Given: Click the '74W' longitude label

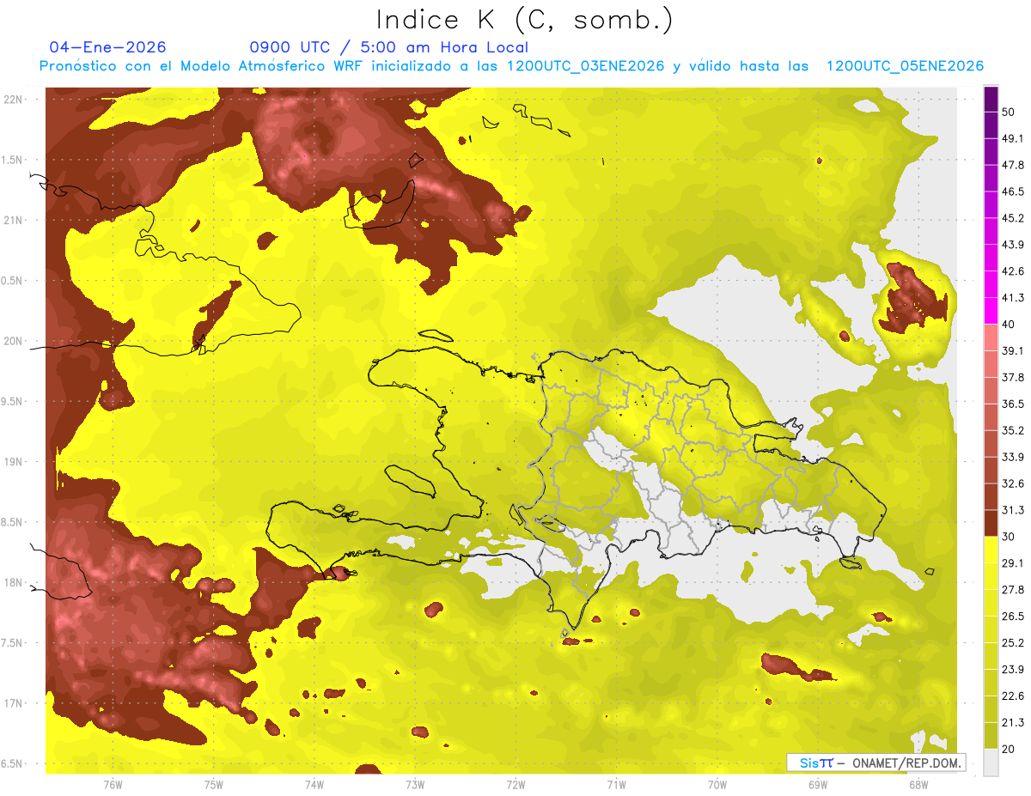Looking at the screenshot, I should [314, 785].
